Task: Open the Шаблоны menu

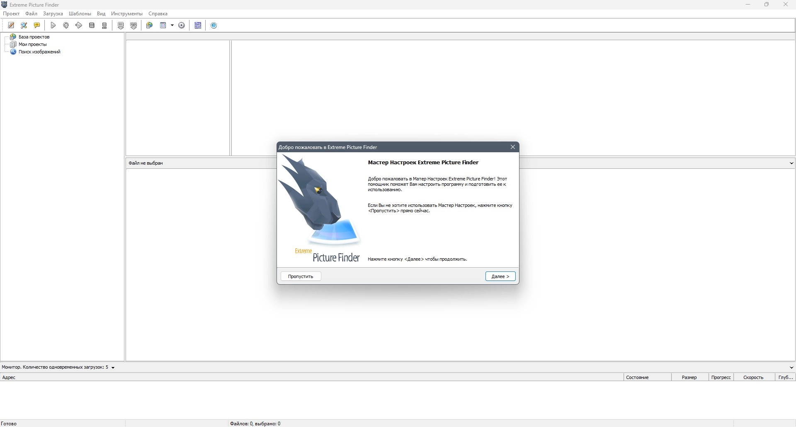Action: pos(80,14)
